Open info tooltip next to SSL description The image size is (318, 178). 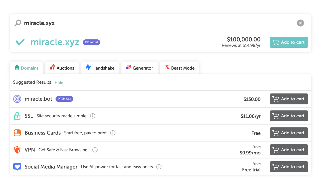pos(93,116)
